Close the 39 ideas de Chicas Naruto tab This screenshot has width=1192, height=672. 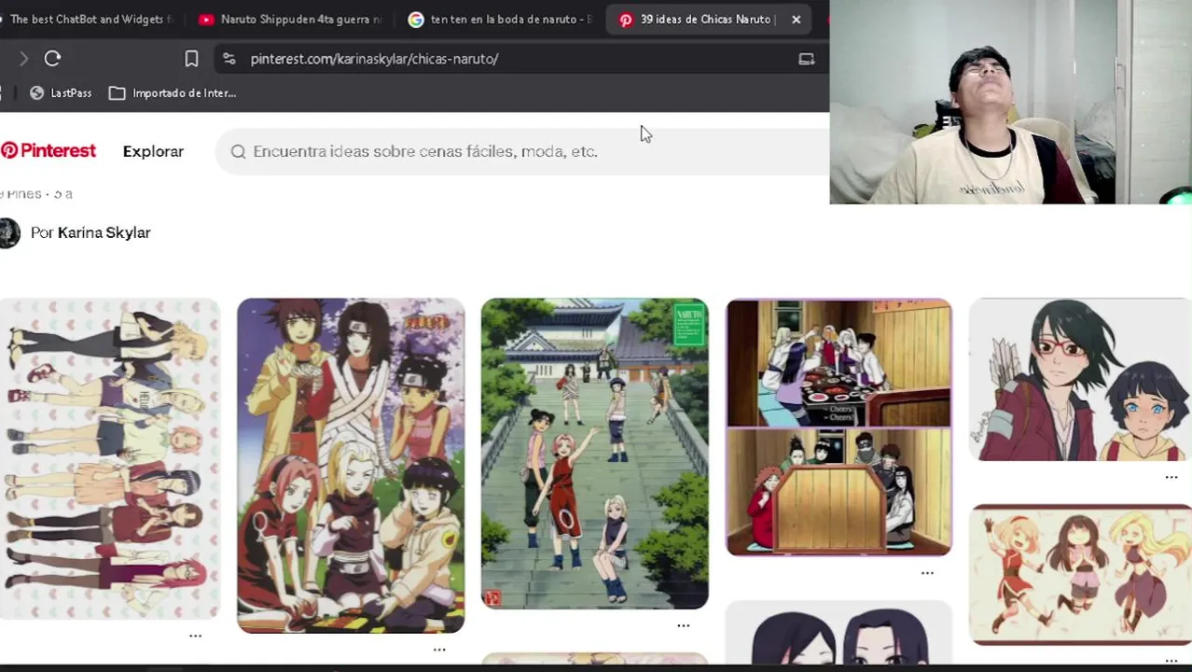pyautogui.click(x=796, y=19)
